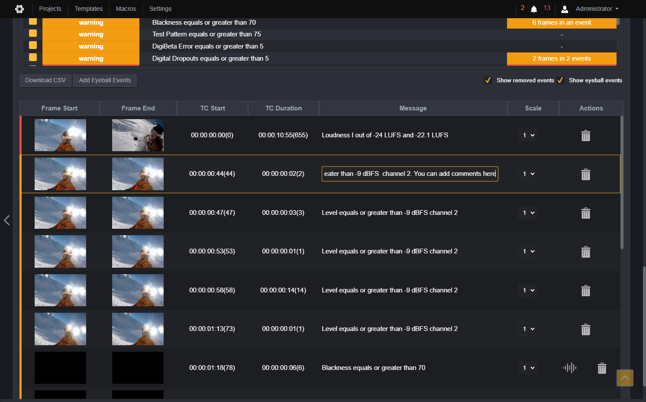Screen dimensions: 646x402
Task: Open the Settings menu
Action: coord(161,9)
